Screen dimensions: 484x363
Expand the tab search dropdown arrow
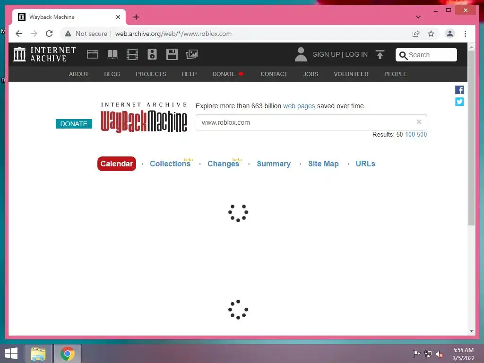tap(418, 17)
